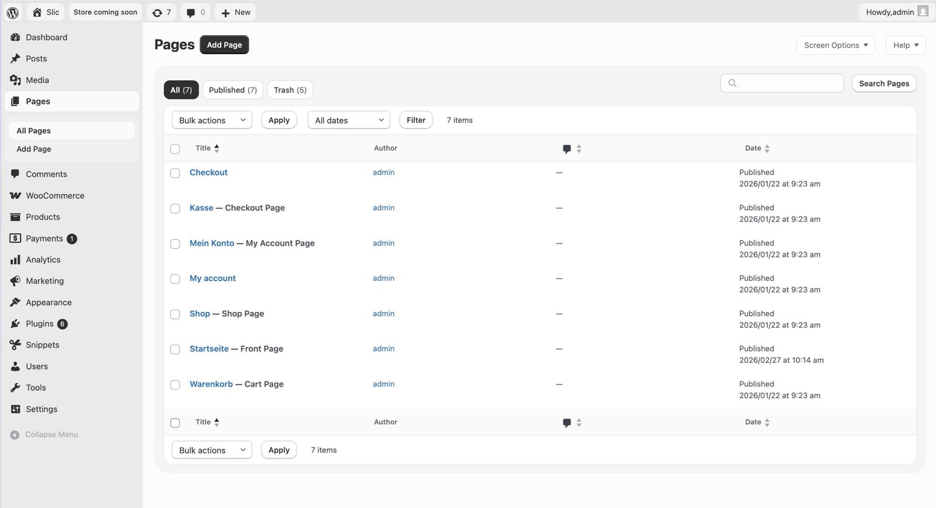
Task: Open the WooCommerce sidebar menu
Action: coord(55,195)
